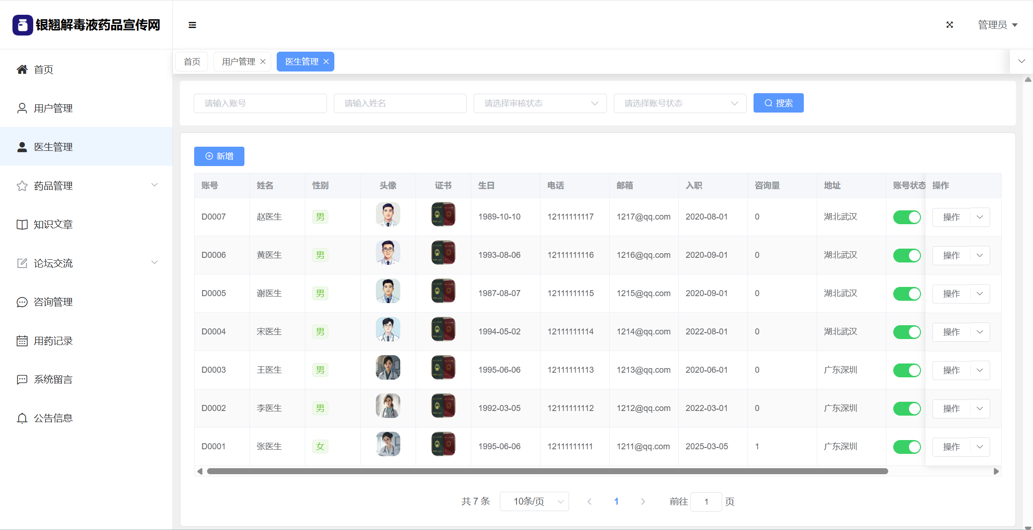Open 首页 via the home sidebar icon
Screen dimensions: 1033x530
coord(22,70)
